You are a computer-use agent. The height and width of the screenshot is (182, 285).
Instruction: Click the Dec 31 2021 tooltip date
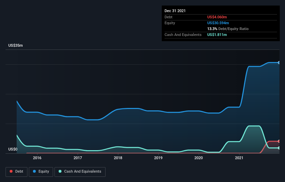click(x=175, y=11)
